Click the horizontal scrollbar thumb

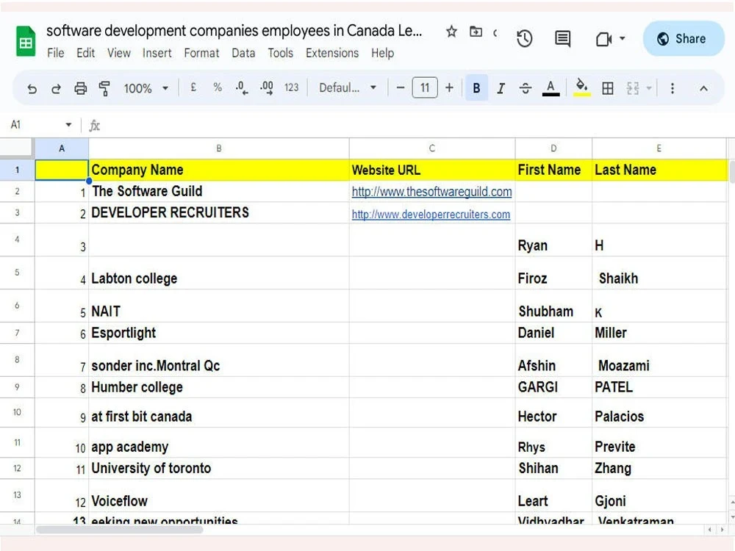pos(120,530)
